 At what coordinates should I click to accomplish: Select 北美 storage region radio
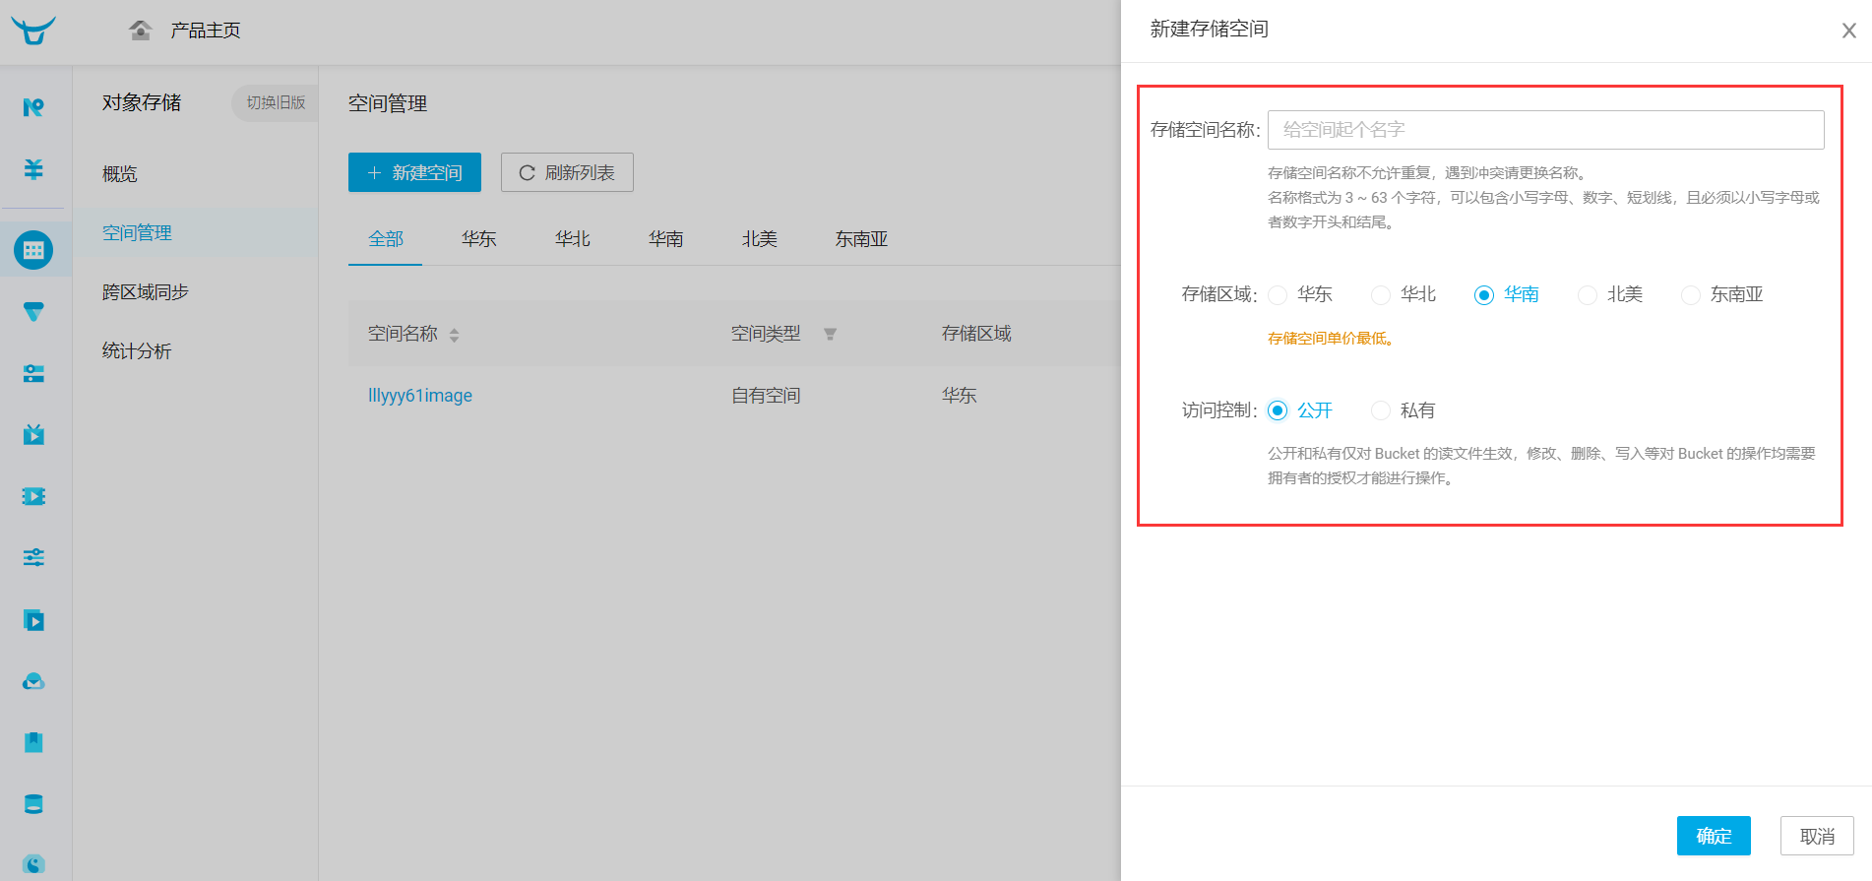coord(1588,295)
